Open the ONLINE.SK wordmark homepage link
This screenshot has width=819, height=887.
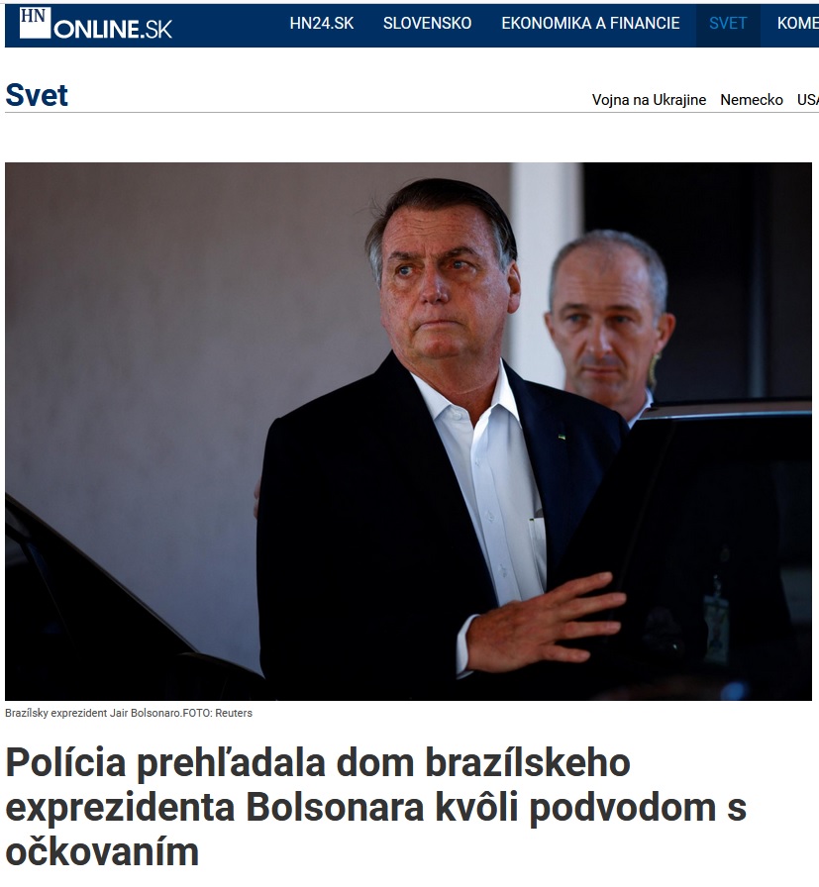pyautogui.click(x=113, y=30)
